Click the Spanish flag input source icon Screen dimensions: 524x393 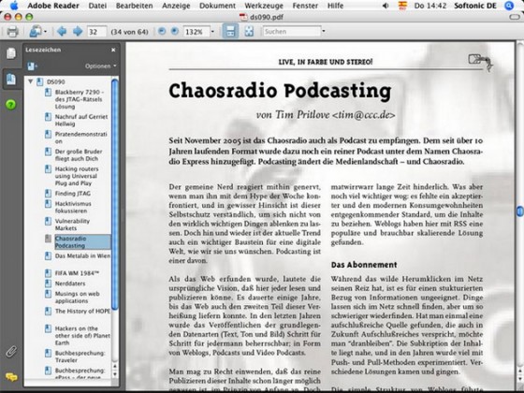tap(402, 6)
